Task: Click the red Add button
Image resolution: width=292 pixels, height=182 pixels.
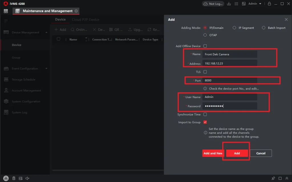Action: 237,153
